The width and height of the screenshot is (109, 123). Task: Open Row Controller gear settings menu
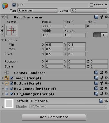pos(106,88)
